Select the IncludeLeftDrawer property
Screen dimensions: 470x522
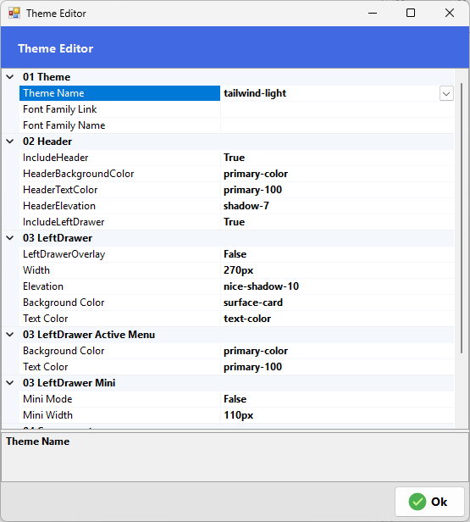64,222
